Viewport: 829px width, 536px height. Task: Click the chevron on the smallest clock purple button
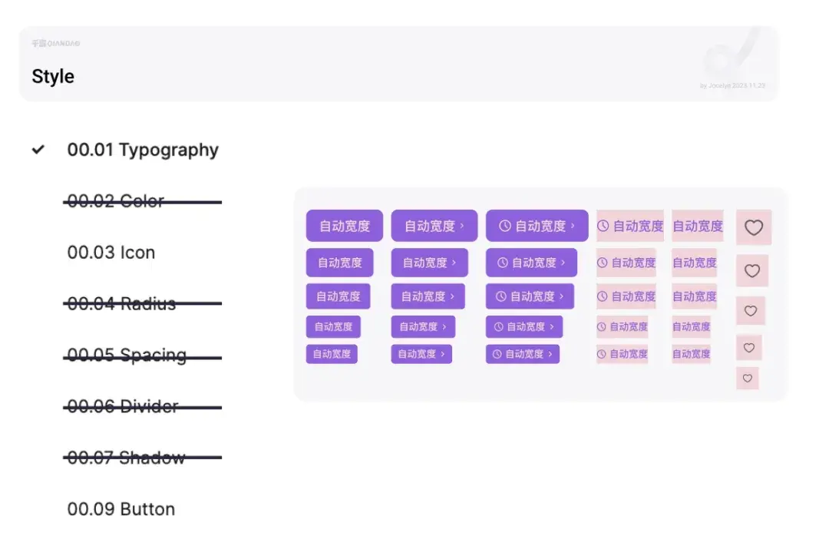(x=550, y=354)
